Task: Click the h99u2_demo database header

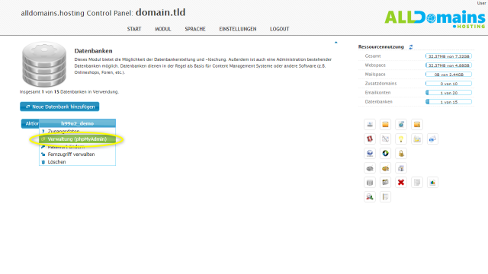Action: [x=77, y=123]
